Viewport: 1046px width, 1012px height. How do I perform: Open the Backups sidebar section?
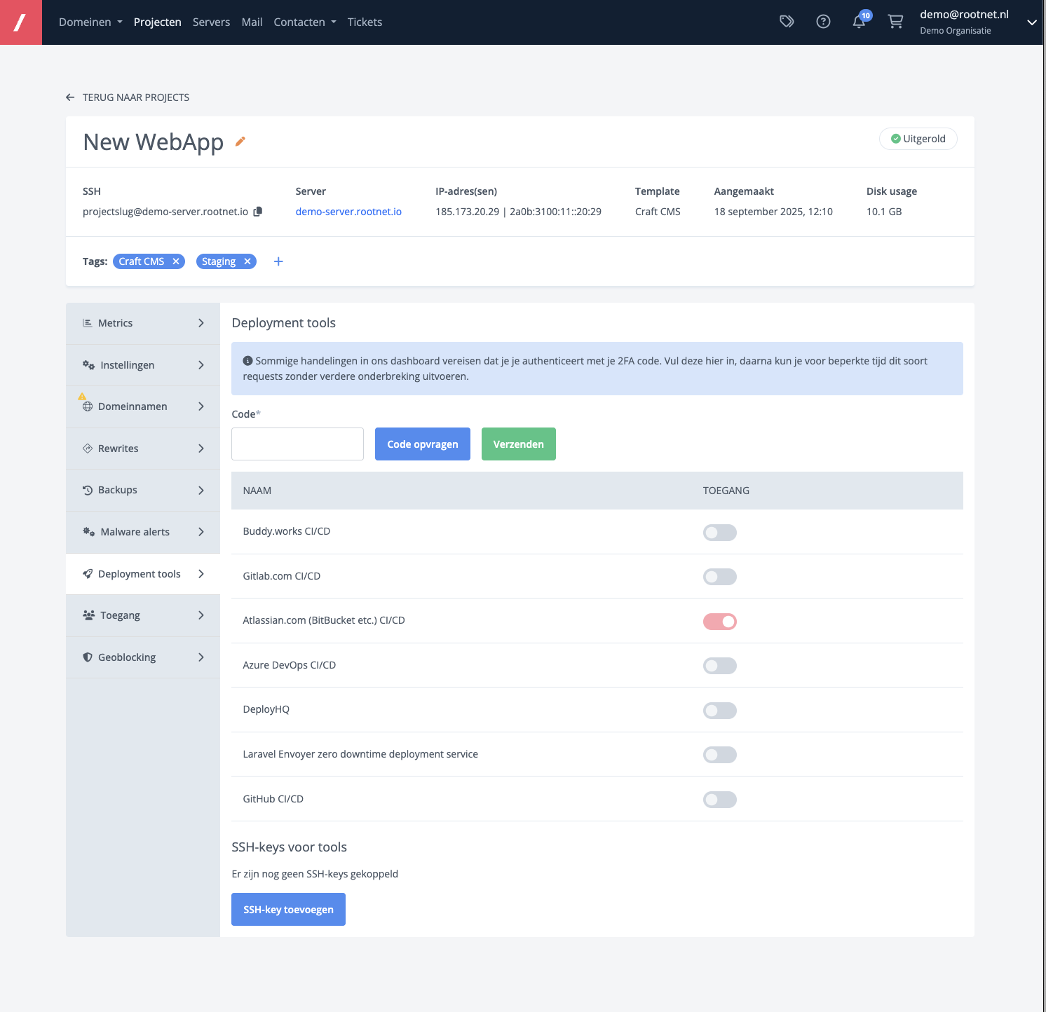(143, 491)
